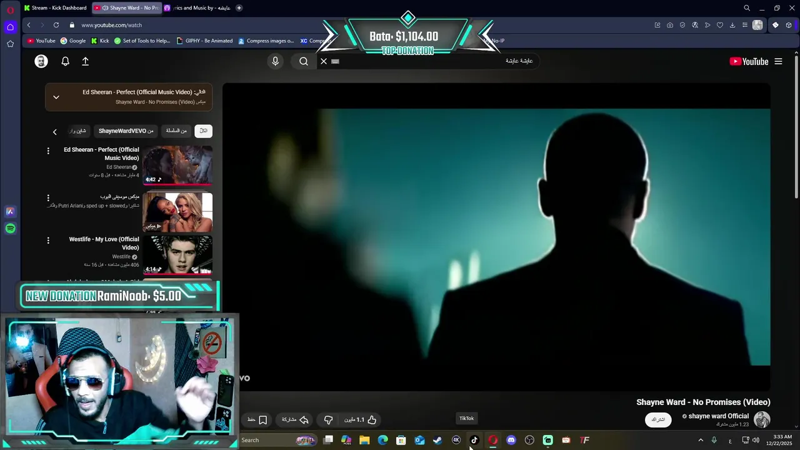Play Ed Sheeran Perfect thumbnail
Image resolution: width=800 pixels, height=450 pixels.
pyautogui.click(x=177, y=166)
